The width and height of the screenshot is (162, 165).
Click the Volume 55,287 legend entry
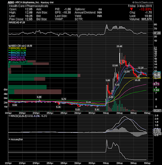[17, 62]
